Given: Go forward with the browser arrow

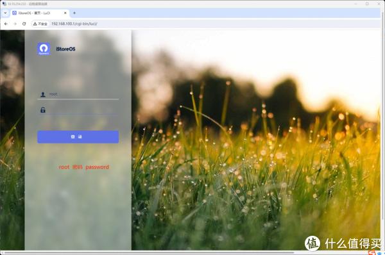Looking at the screenshot, I should click(15, 24).
